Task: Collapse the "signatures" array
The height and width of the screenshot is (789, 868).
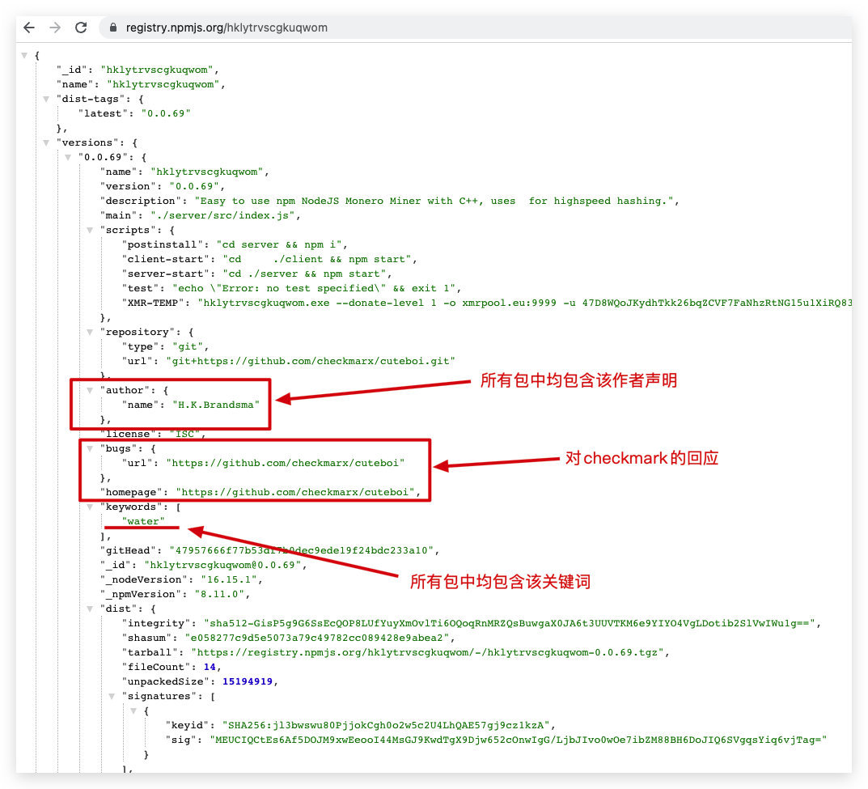Action: click(112, 696)
